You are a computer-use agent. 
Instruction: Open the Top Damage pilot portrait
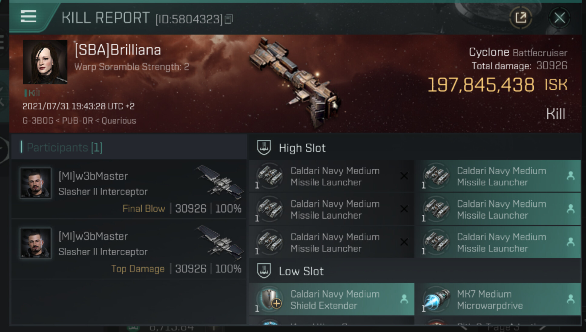[35, 243]
